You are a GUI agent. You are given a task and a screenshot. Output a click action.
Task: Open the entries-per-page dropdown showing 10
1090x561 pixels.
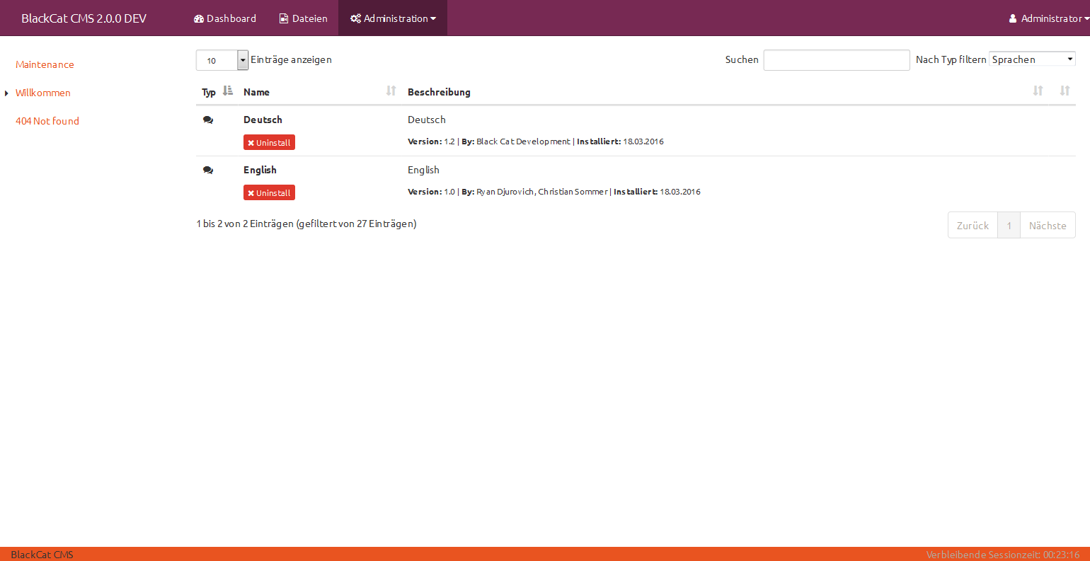pos(222,60)
